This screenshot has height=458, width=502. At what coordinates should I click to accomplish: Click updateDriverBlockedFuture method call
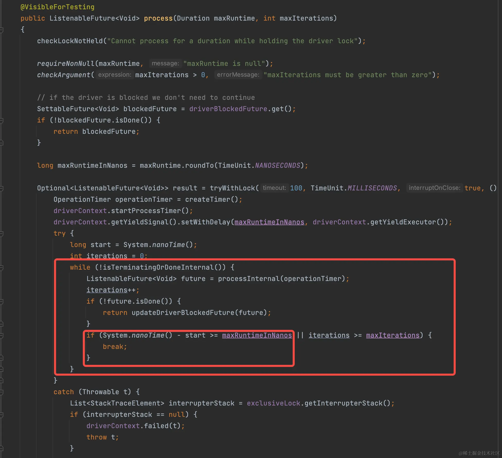183,313
